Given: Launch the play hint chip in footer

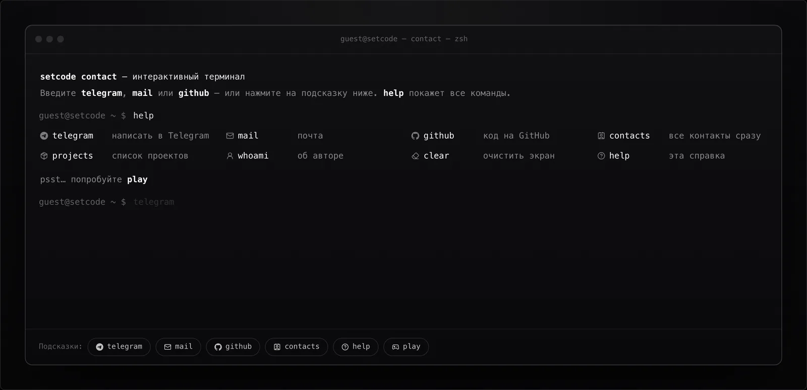Looking at the screenshot, I should click(x=406, y=347).
